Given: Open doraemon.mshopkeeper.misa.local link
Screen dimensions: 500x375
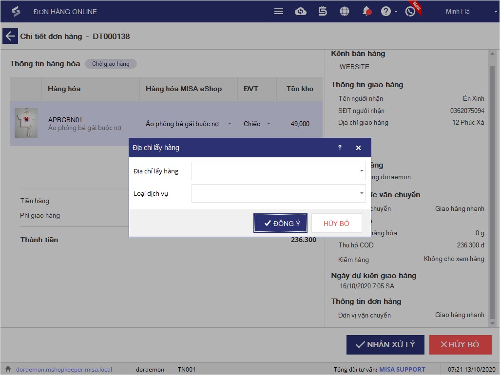Looking at the screenshot, I should click(x=64, y=369).
